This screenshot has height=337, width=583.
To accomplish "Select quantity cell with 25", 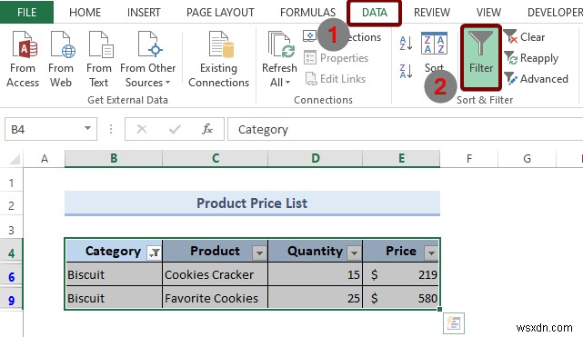I will coord(316,298).
